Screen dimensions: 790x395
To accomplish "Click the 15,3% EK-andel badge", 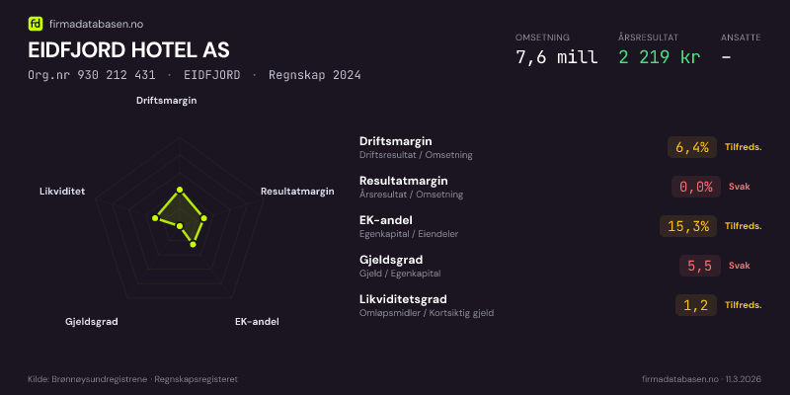I will point(688,226).
